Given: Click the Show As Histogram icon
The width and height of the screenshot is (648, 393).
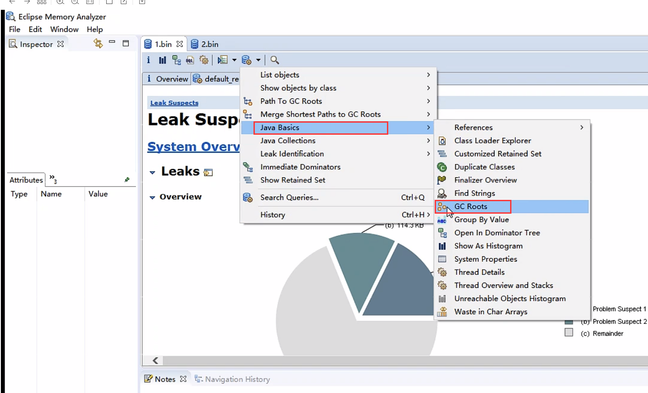Looking at the screenshot, I should coord(442,246).
